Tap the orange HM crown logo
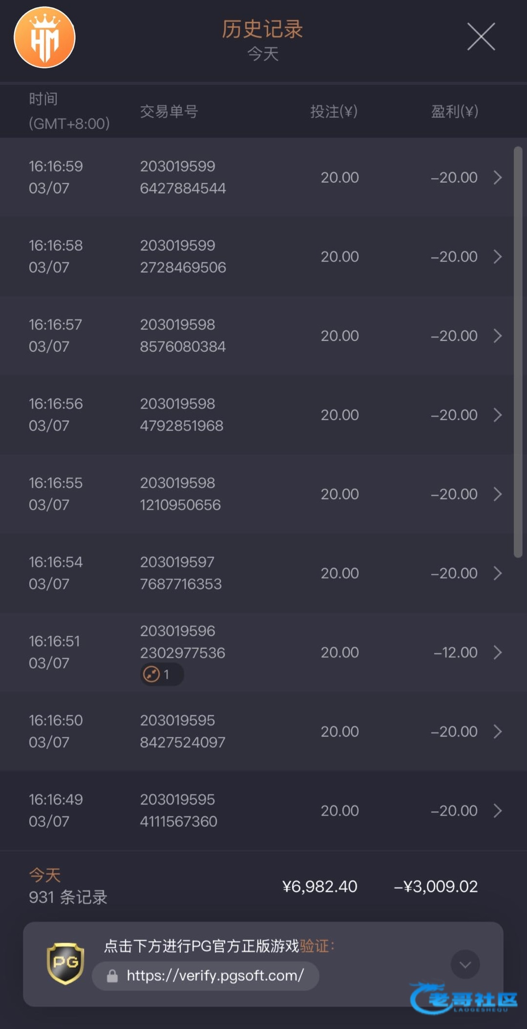 (44, 38)
